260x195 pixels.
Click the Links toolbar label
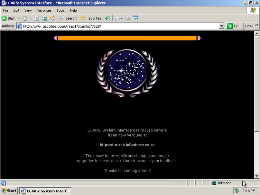[x=249, y=26]
